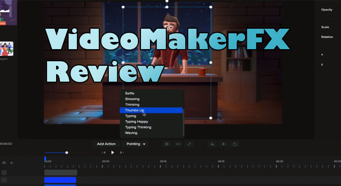Open the Pointing action dropdown
The width and height of the screenshot is (341, 186).
tap(136, 144)
